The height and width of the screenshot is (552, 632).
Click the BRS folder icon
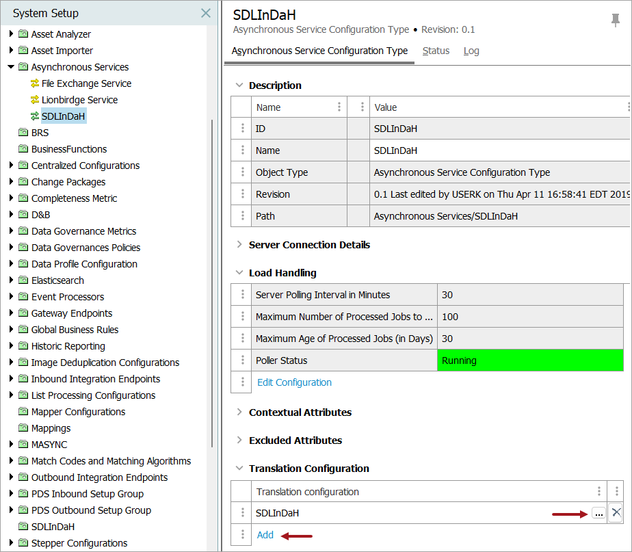click(x=23, y=133)
